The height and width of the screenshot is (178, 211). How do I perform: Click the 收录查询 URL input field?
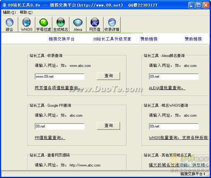[60, 77]
